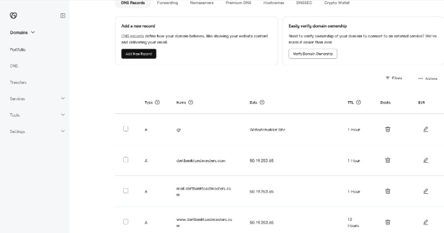Click the Add New Record button
Image resolution: width=444 pixels, height=233 pixels.
tap(139, 54)
